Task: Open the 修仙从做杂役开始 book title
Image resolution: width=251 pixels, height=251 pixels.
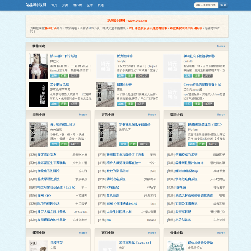Action: (x=200, y=243)
